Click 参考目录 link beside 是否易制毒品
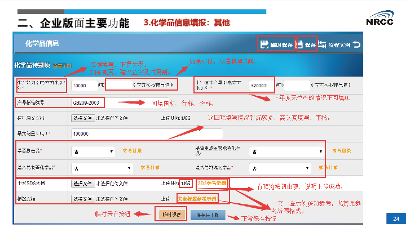The image size is (406, 228). (132, 151)
